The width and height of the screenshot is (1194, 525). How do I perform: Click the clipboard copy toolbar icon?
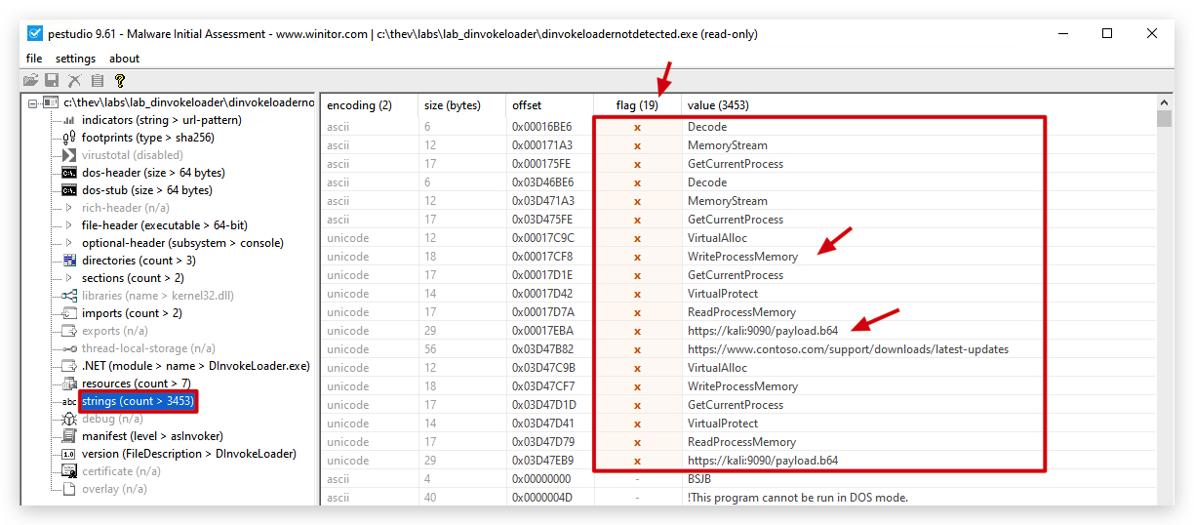(98, 80)
